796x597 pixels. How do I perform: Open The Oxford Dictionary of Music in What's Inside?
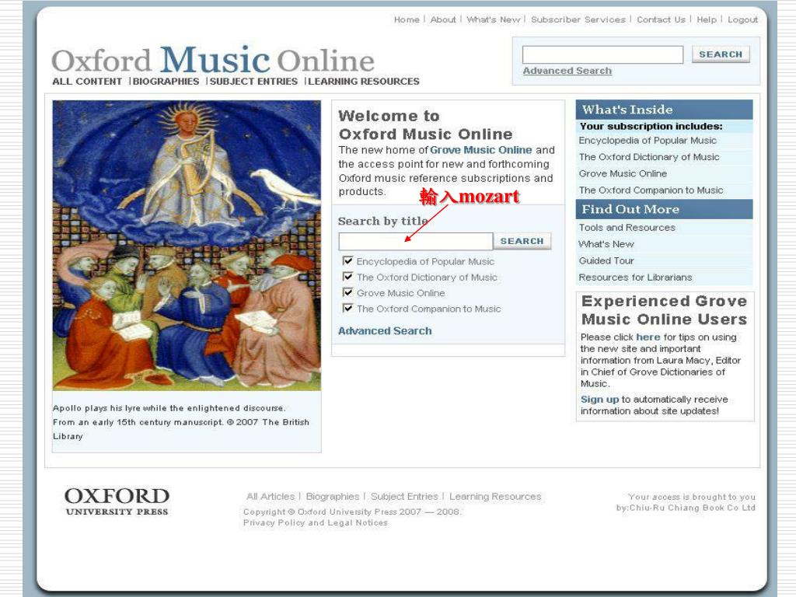(649, 157)
